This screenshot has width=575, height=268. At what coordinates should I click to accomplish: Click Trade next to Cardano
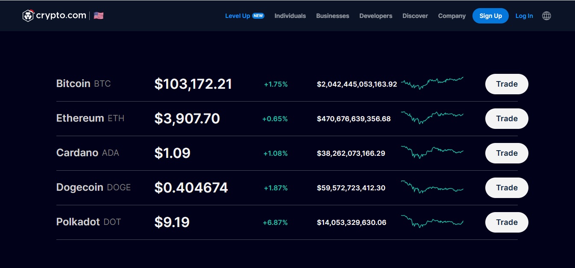pyautogui.click(x=507, y=153)
